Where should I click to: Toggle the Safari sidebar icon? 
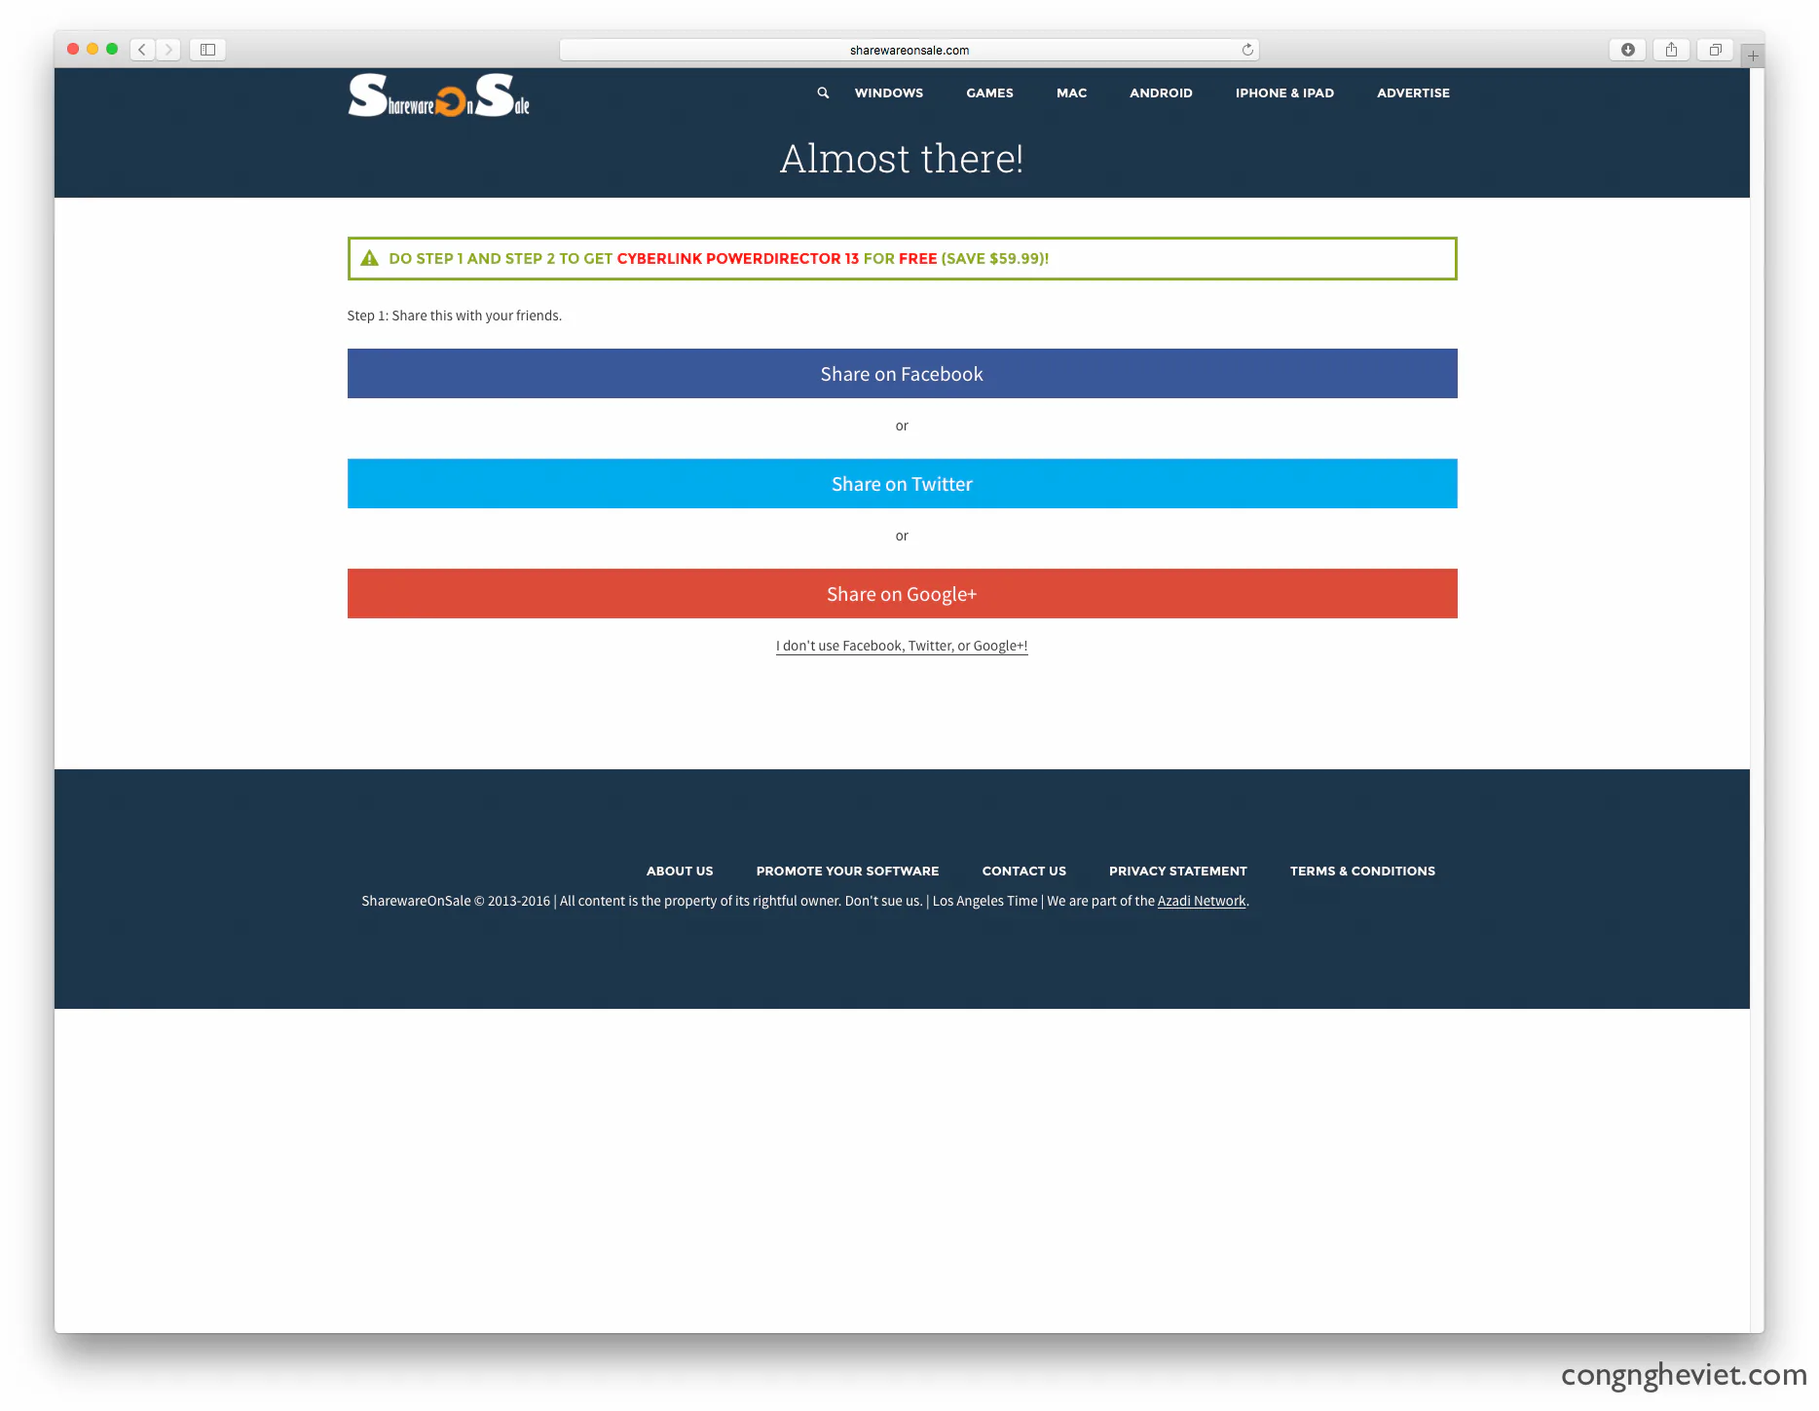click(207, 50)
